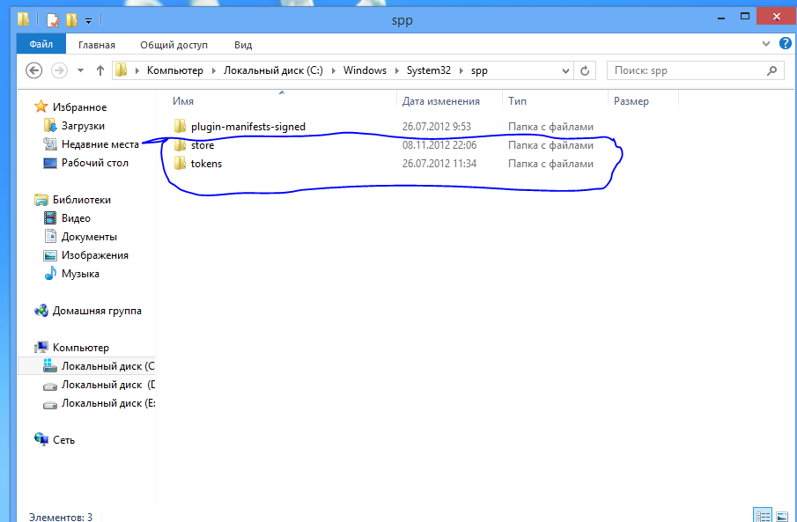Select the plugin-manifests-signed folder icon
The width and height of the screenshot is (797, 522).
(180, 126)
